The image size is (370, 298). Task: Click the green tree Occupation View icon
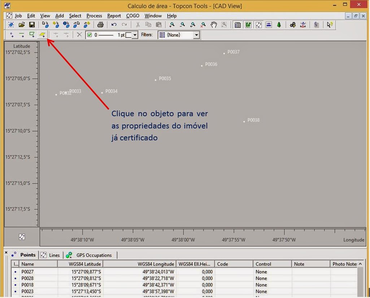[278, 25]
